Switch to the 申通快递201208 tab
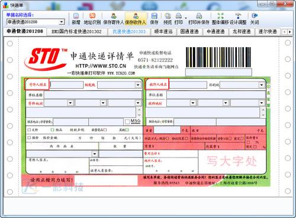The height and width of the screenshot is (218, 296). click(x=25, y=31)
